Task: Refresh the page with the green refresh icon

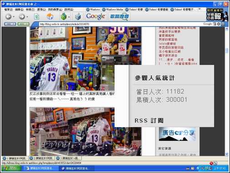Action: [x=36, y=16]
